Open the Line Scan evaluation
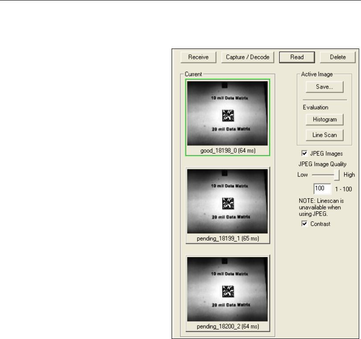 pyautogui.click(x=324, y=135)
